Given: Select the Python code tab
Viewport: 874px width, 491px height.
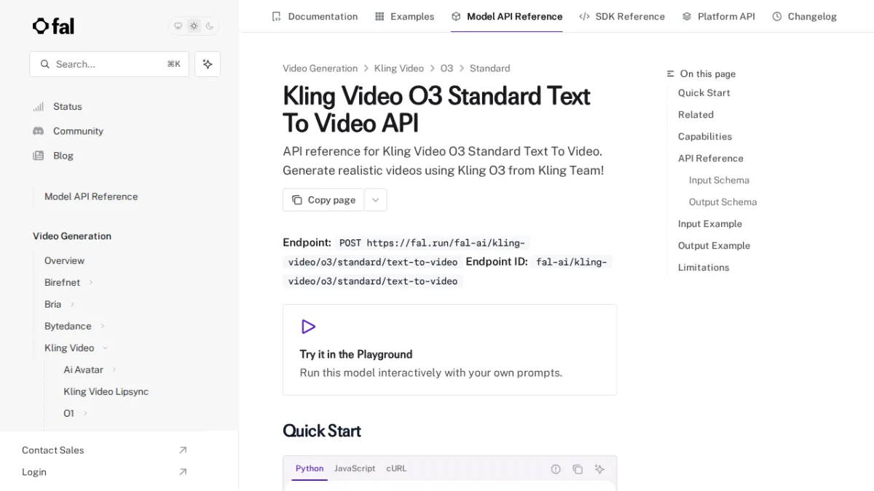Looking at the screenshot, I should click(x=310, y=468).
